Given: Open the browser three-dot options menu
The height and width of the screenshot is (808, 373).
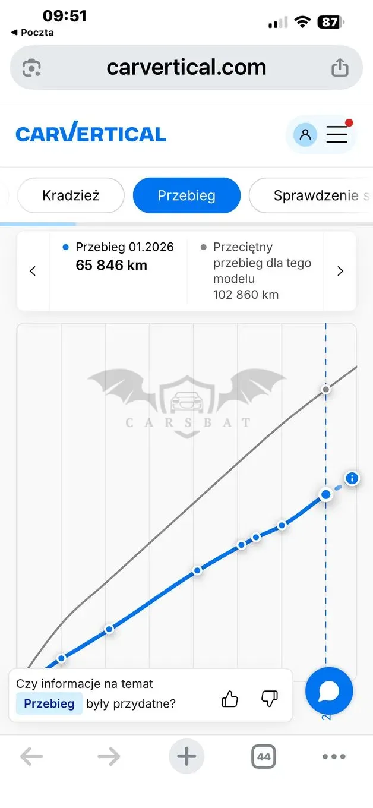Looking at the screenshot, I should (x=334, y=757).
